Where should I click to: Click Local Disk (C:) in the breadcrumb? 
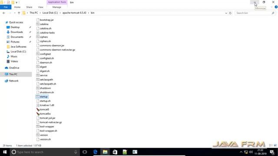[50, 13]
